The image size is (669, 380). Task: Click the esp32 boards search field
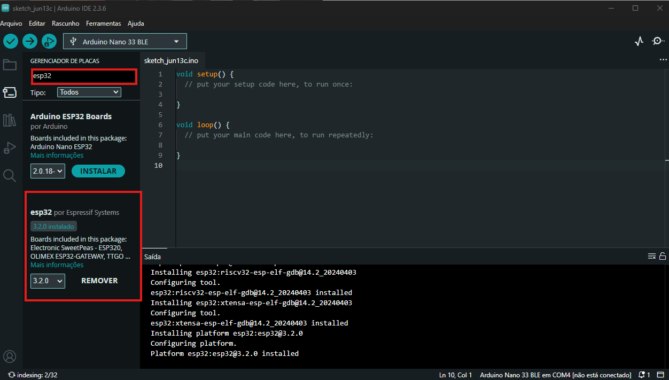pos(84,76)
